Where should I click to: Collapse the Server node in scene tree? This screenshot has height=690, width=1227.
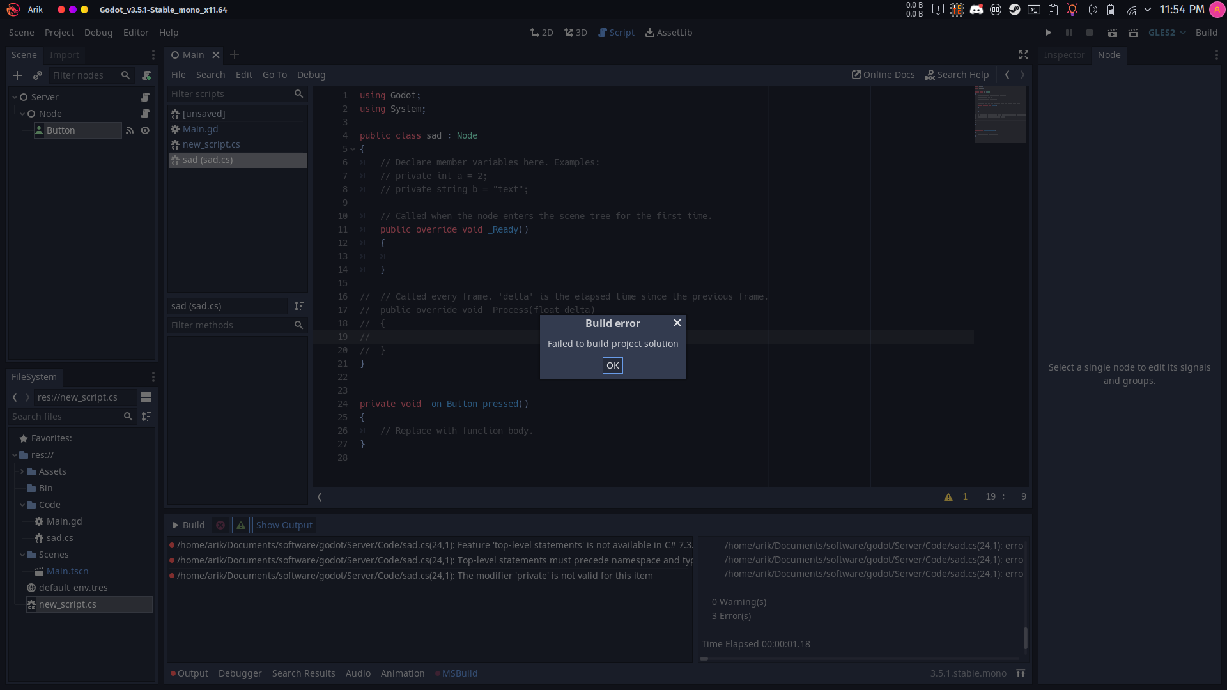click(x=15, y=96)
